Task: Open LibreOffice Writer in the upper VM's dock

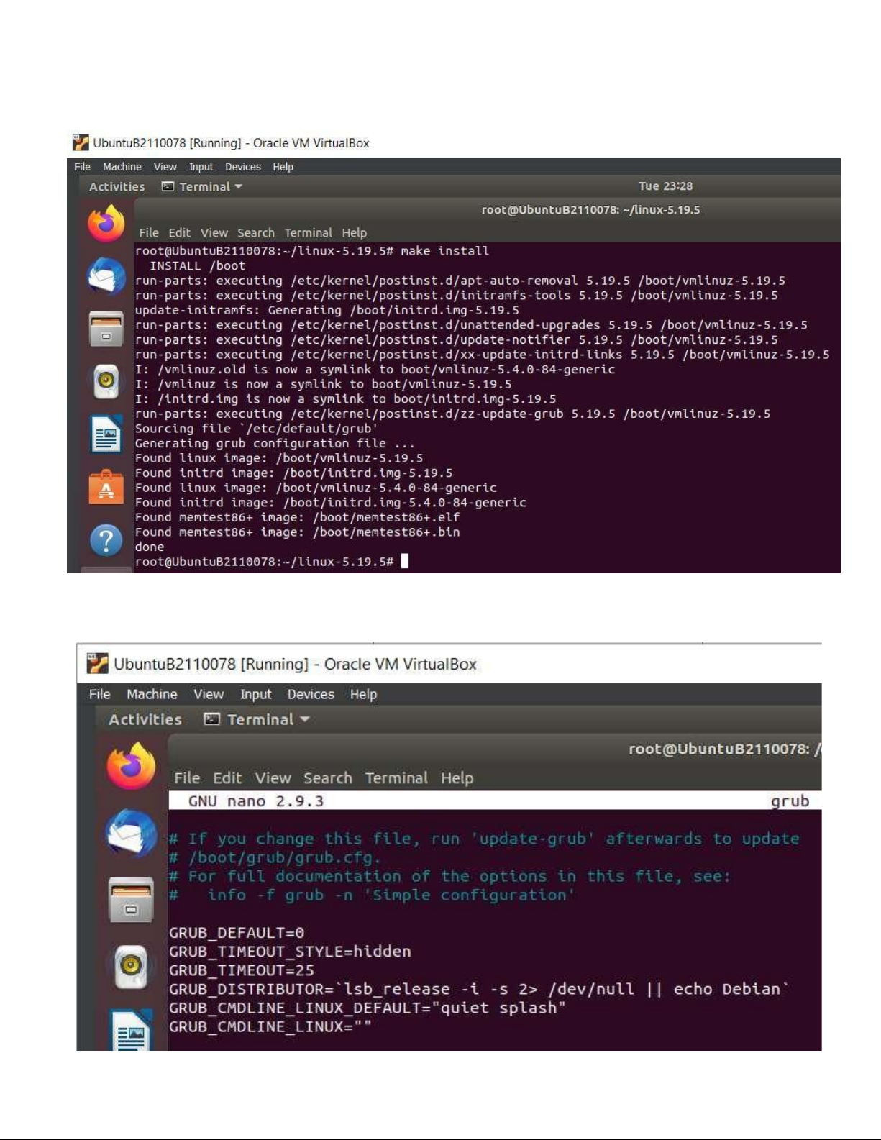Action: coord(106,434)
